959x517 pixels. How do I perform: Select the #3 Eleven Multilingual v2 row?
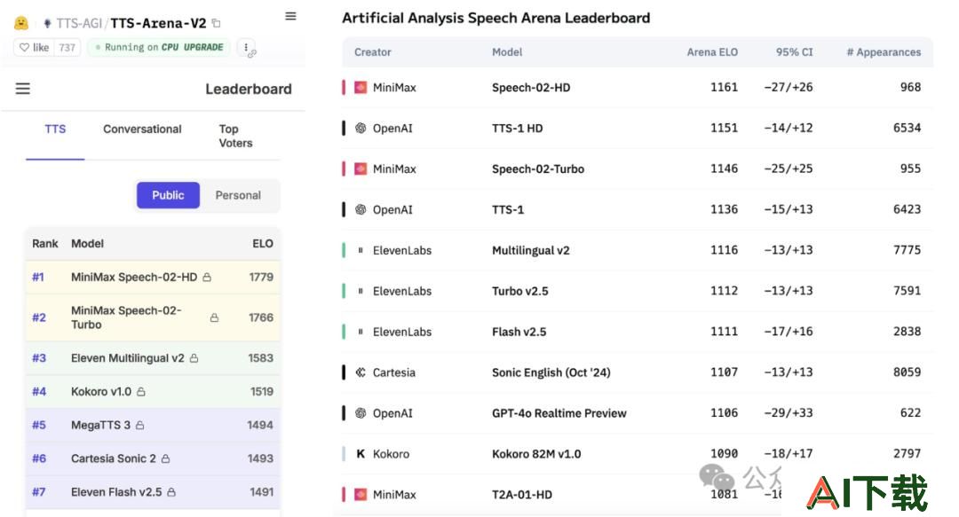coord(153,358)
